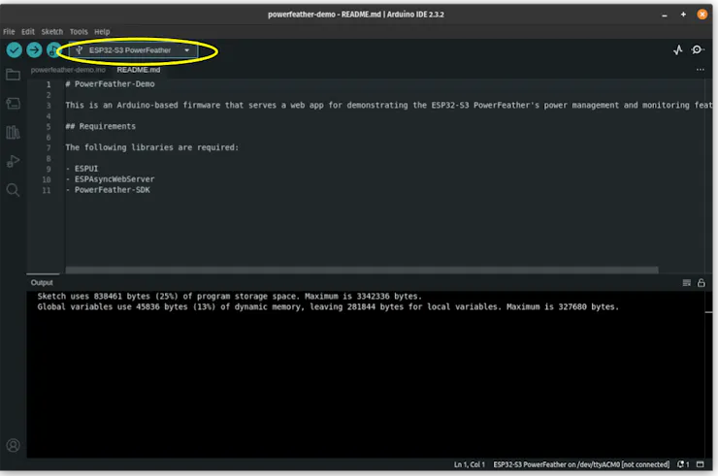Toggle the bottom panel icon in status bar
The image size is (718, 476).
(701, 464)
